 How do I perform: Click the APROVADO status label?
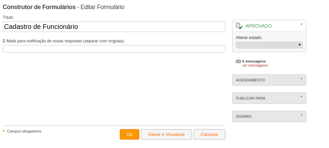(258, 26)
